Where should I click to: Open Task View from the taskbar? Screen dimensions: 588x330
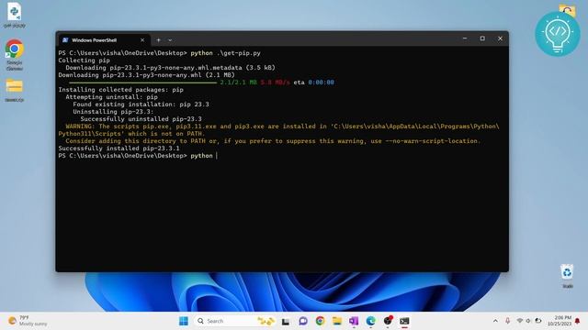click(x=286, y=321)
